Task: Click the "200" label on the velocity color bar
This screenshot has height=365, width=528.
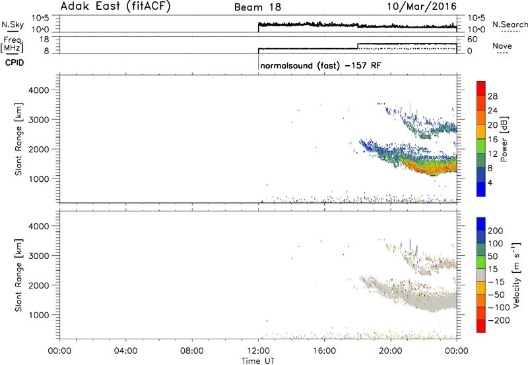Action: [496, 231]
